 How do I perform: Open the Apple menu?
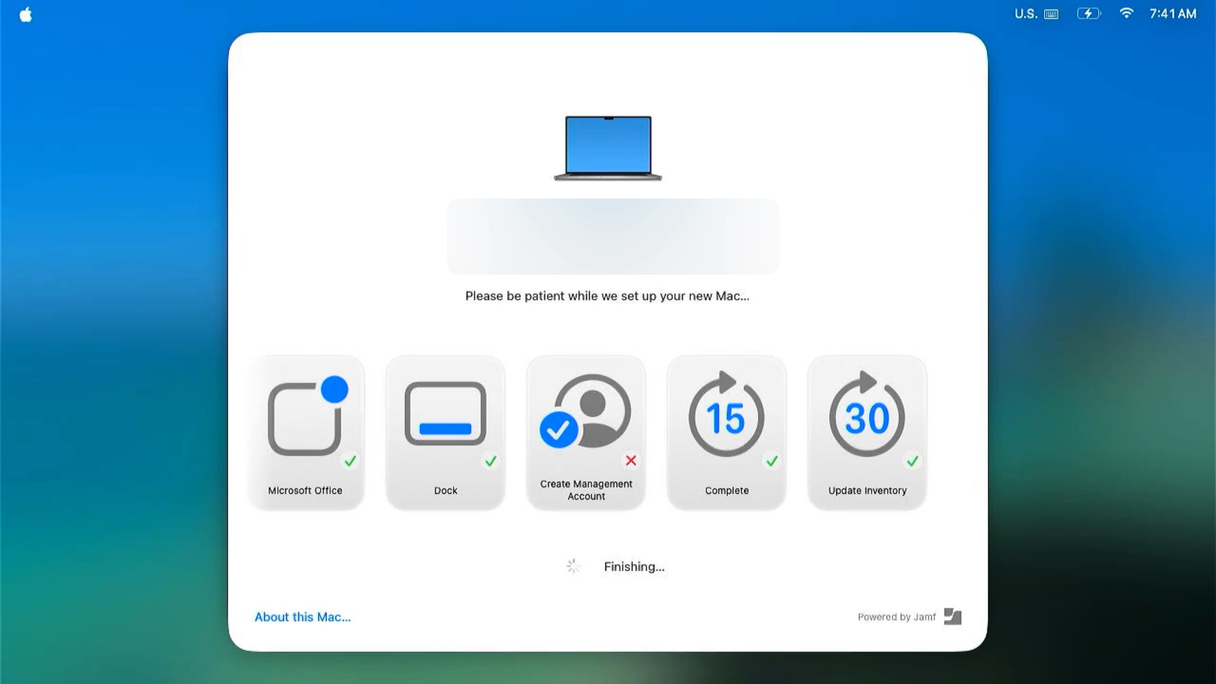point(25,14)
